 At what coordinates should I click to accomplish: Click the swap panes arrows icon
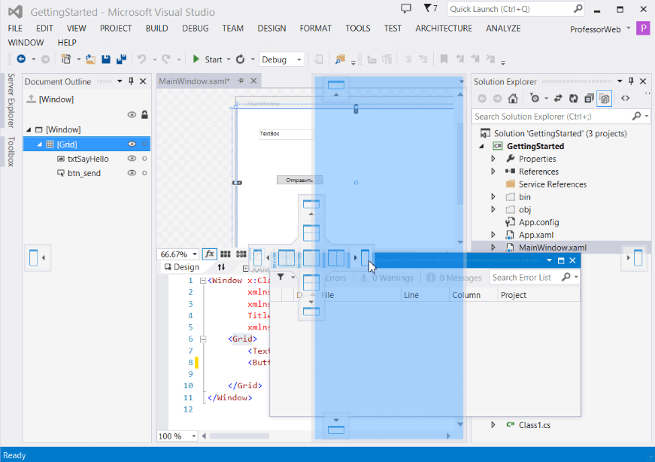click(x=221, y=267)
